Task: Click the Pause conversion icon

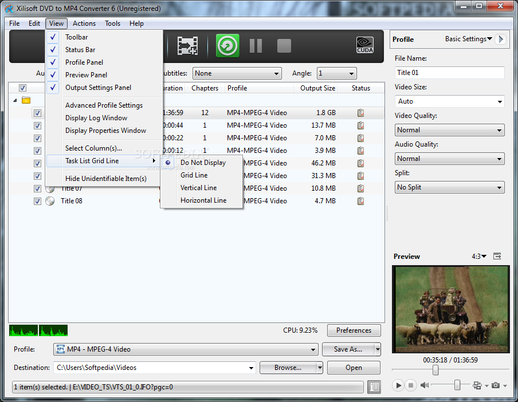Action: coord(256,46)
